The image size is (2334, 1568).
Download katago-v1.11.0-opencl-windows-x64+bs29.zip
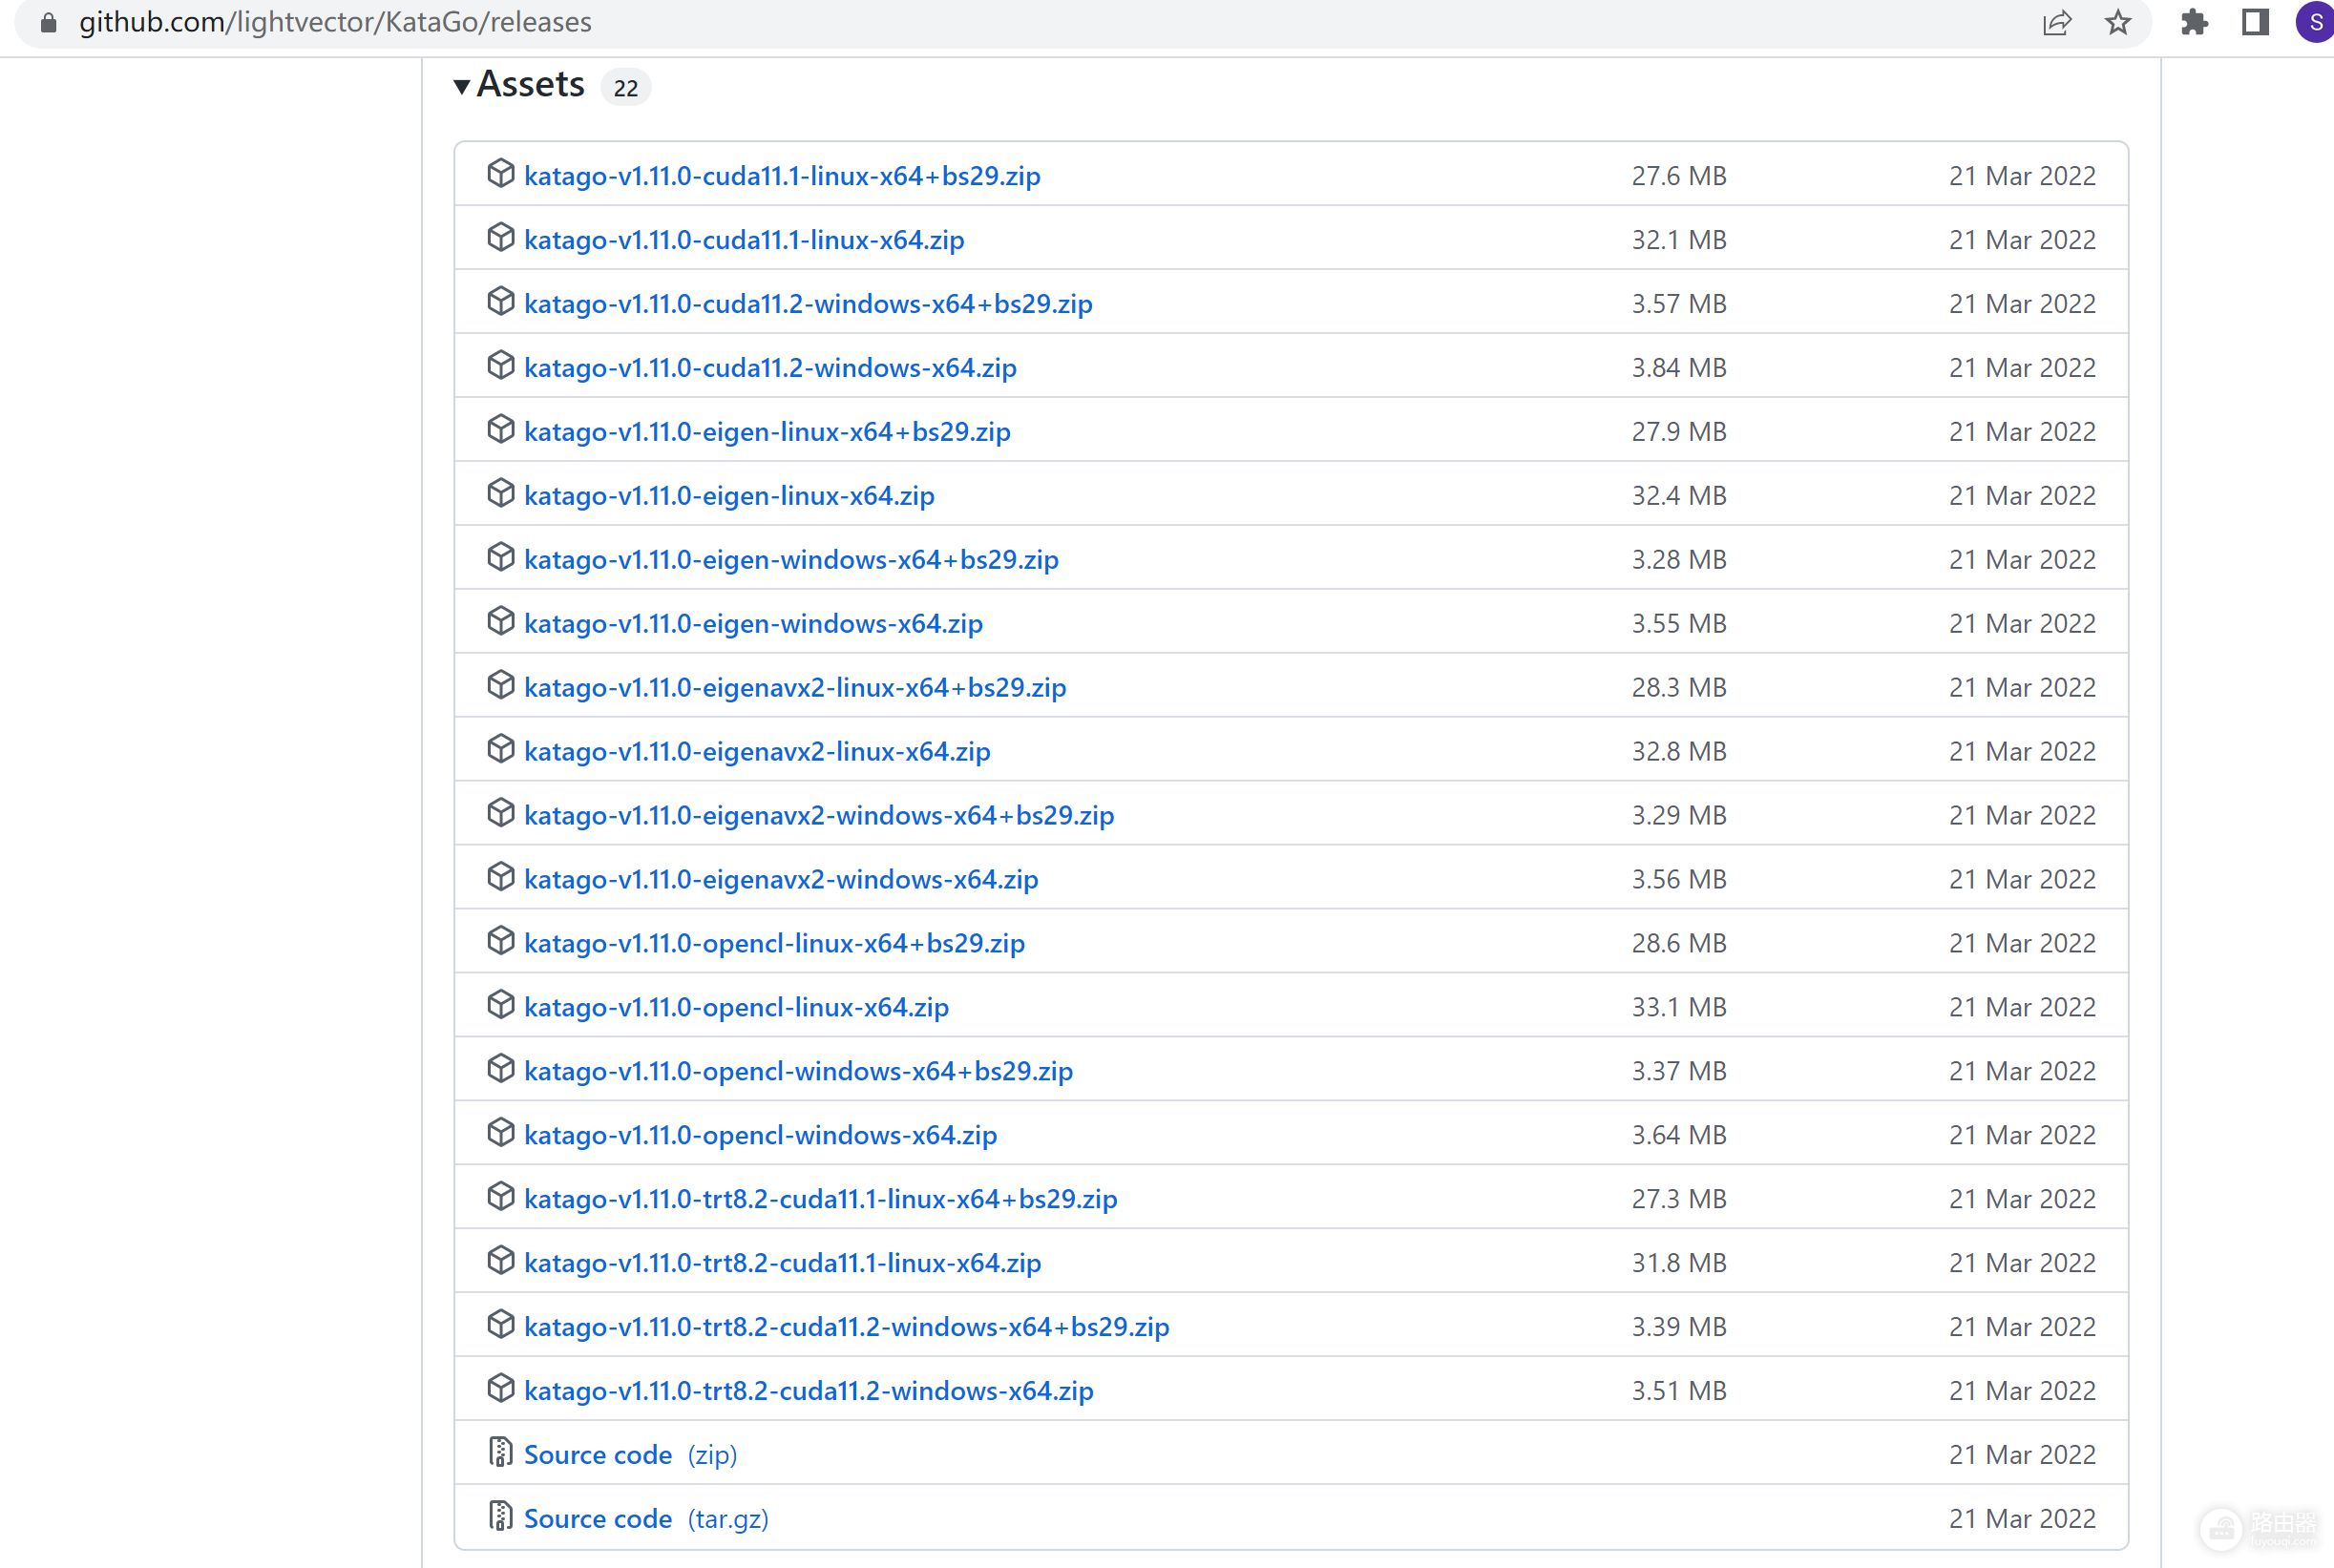pos(798,1072)
